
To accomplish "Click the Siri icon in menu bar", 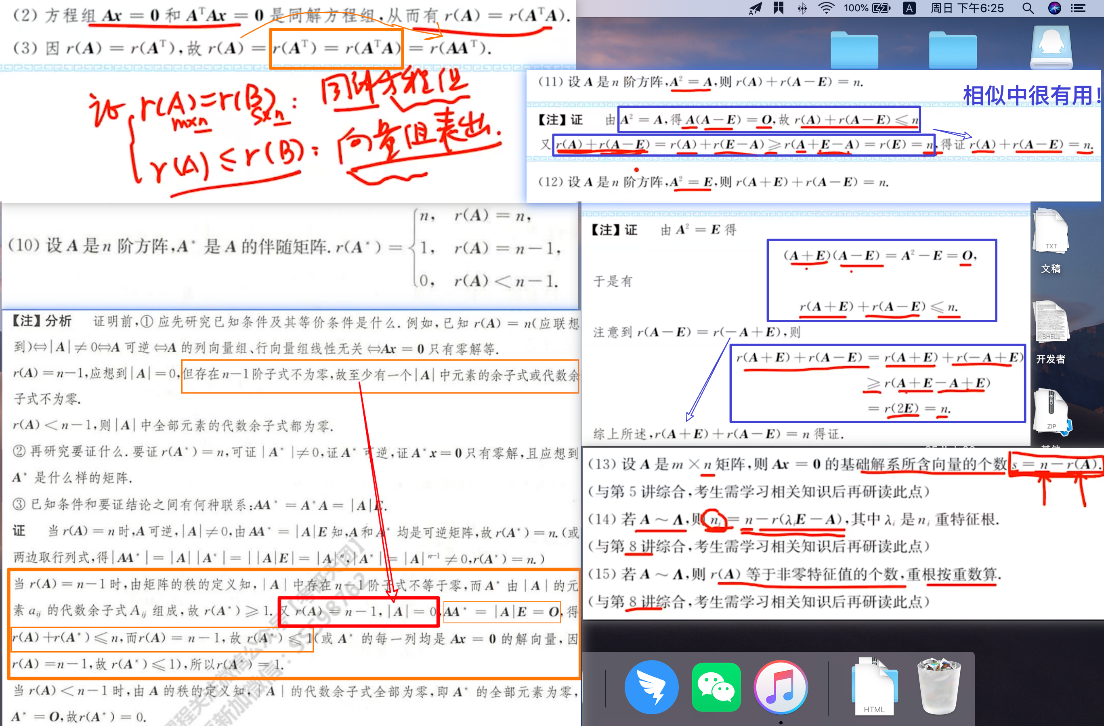I will point(1054,8).
